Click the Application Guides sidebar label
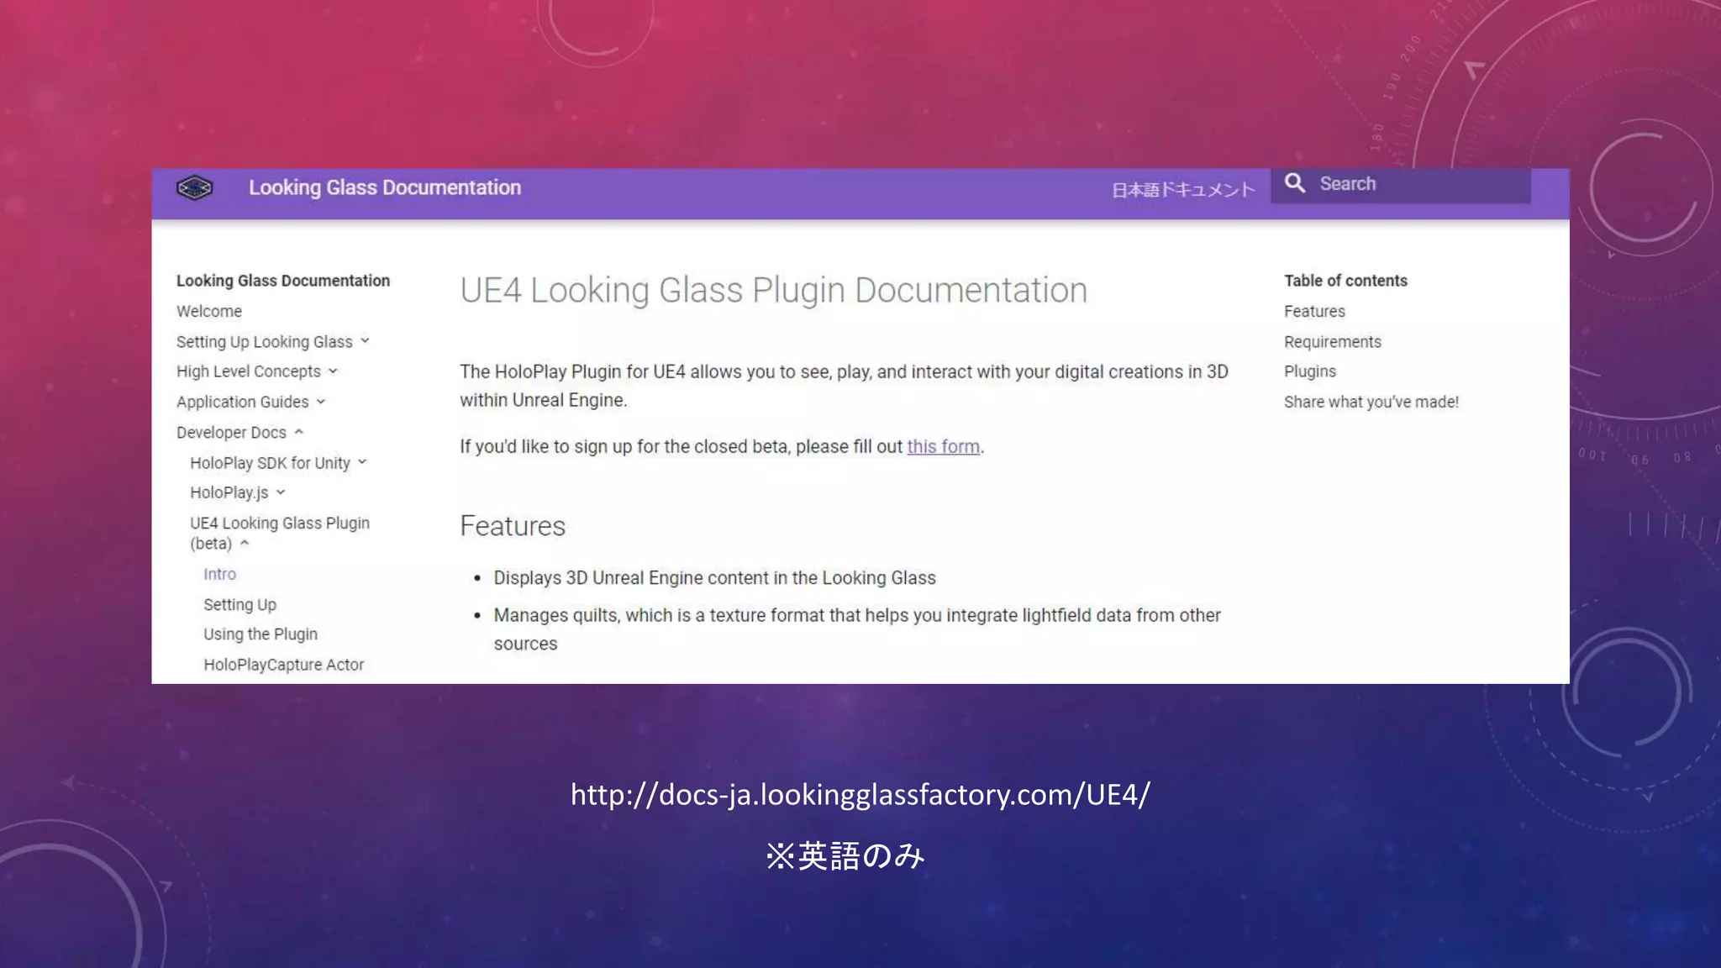This screenshot has height=968, width=1721. point(243,402)
